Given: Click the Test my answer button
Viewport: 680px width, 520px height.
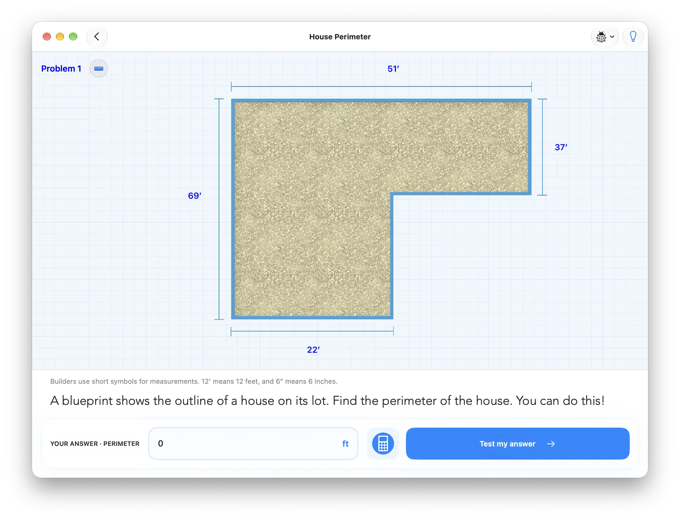Looking at the screenshot, I should pyautogui.click(x=517, y=444).
